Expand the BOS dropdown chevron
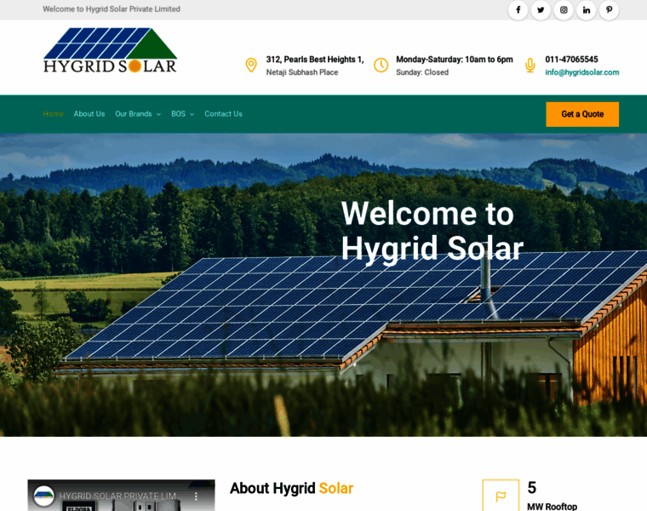647x511 pixels. [x=192, y=114]
